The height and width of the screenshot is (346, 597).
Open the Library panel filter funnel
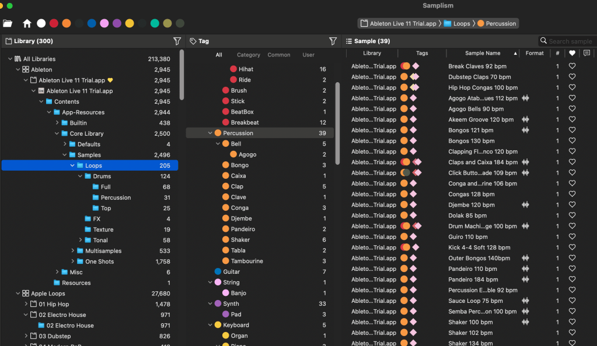pos(177,41)
